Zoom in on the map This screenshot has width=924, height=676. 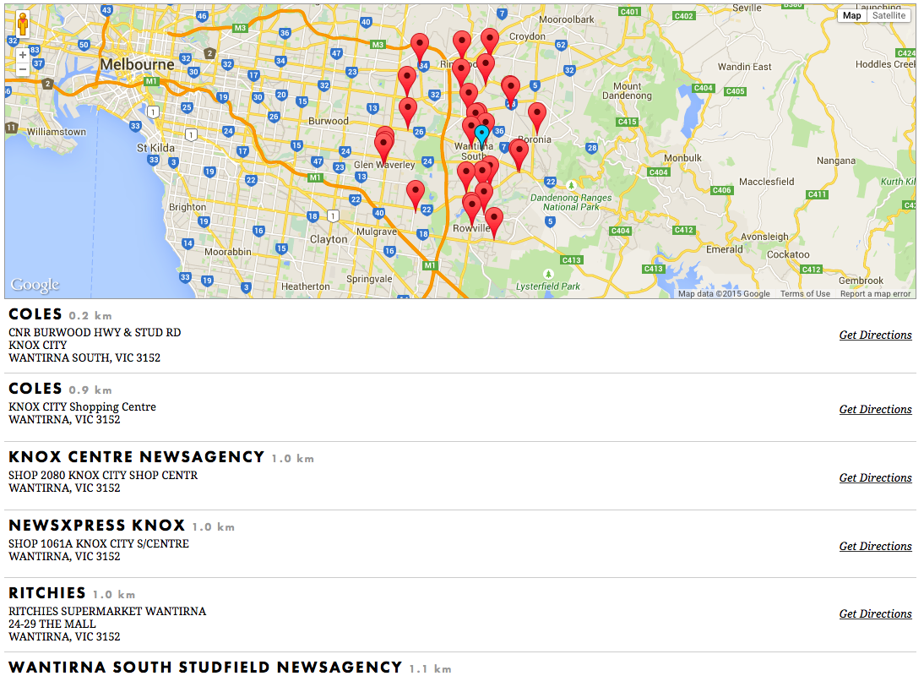(x=22, y=55)
